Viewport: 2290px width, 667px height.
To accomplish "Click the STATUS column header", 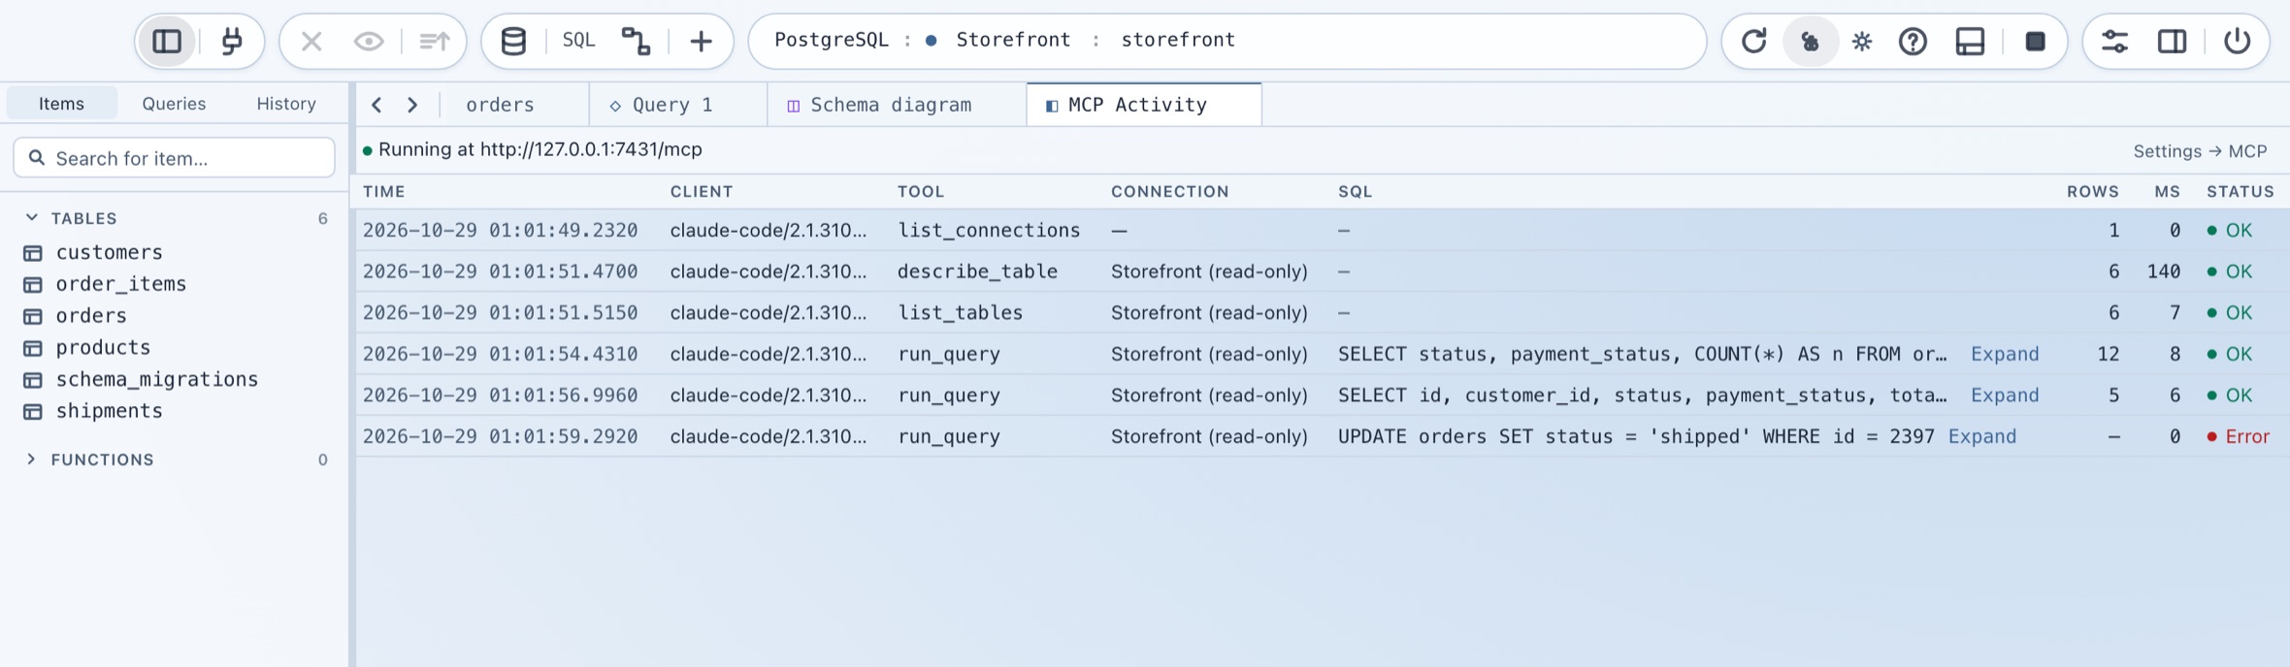I will (2241, 191).
